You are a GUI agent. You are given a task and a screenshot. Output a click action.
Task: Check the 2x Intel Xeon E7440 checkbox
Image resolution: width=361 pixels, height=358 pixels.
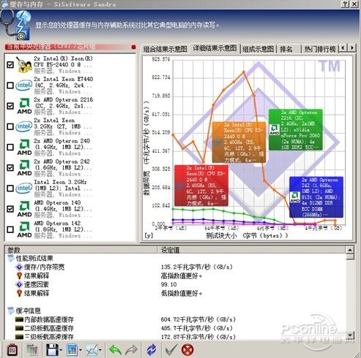pos(10,85)
